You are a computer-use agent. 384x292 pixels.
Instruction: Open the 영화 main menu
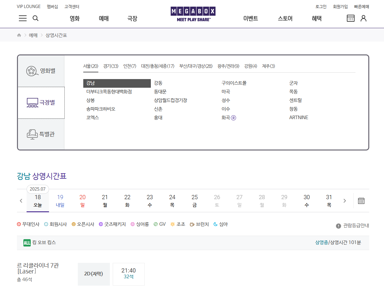point(75,18)
